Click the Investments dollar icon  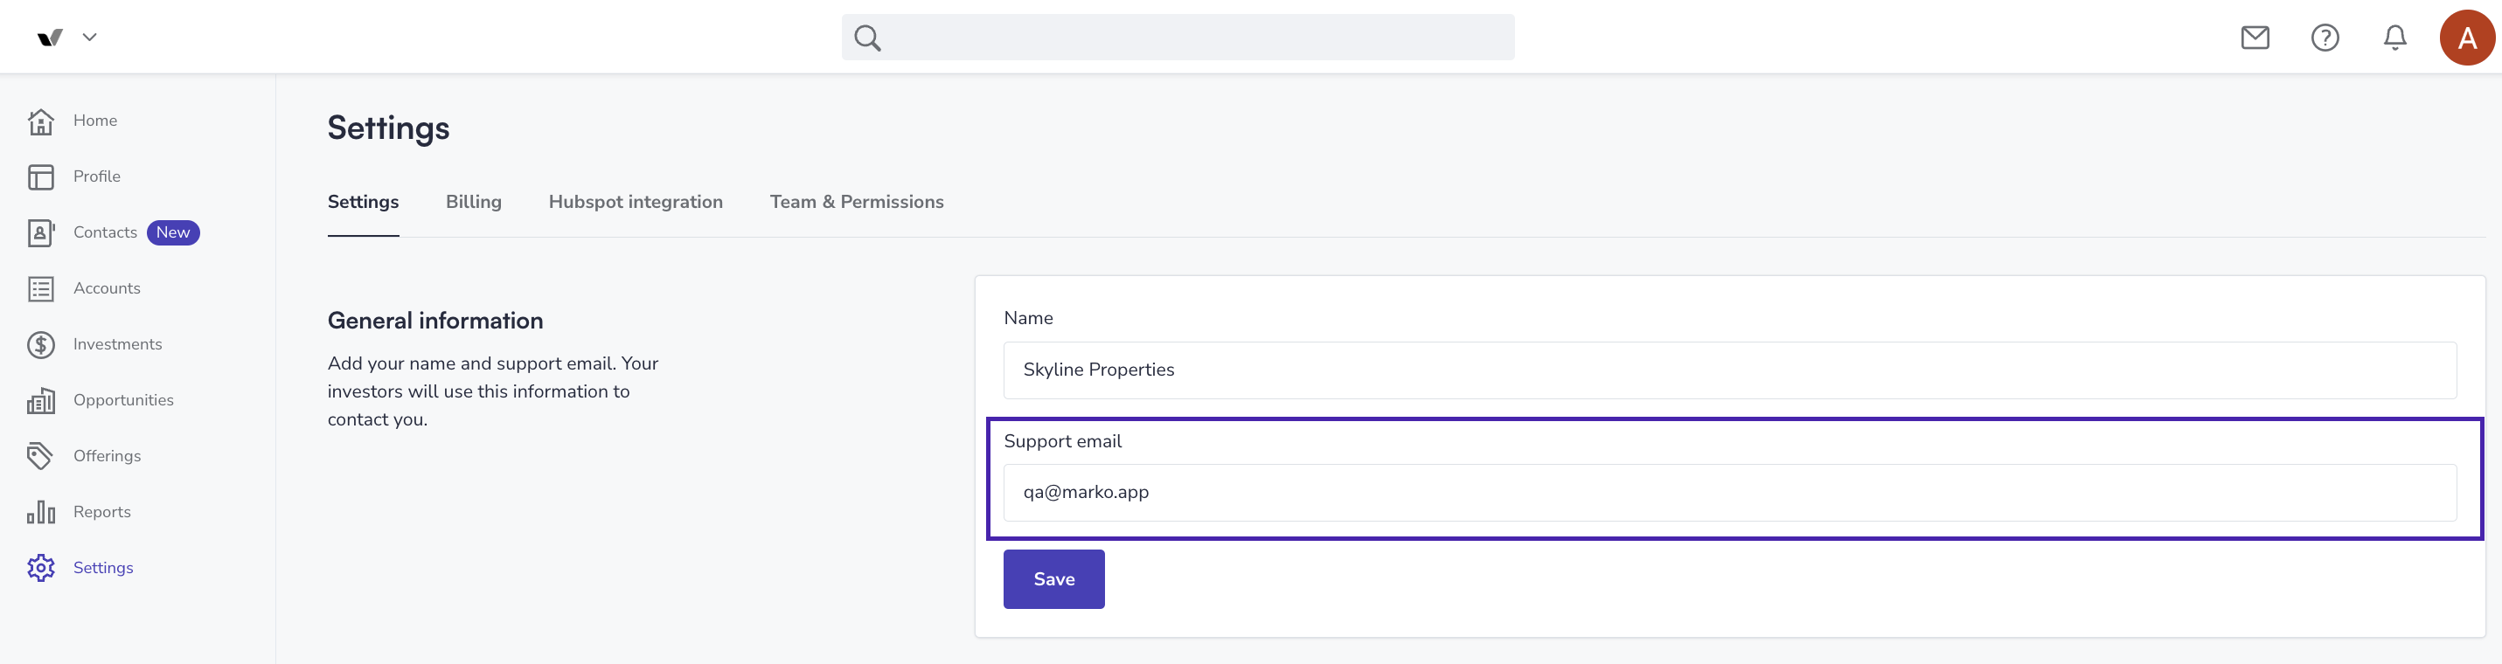(x=41, y=344)
